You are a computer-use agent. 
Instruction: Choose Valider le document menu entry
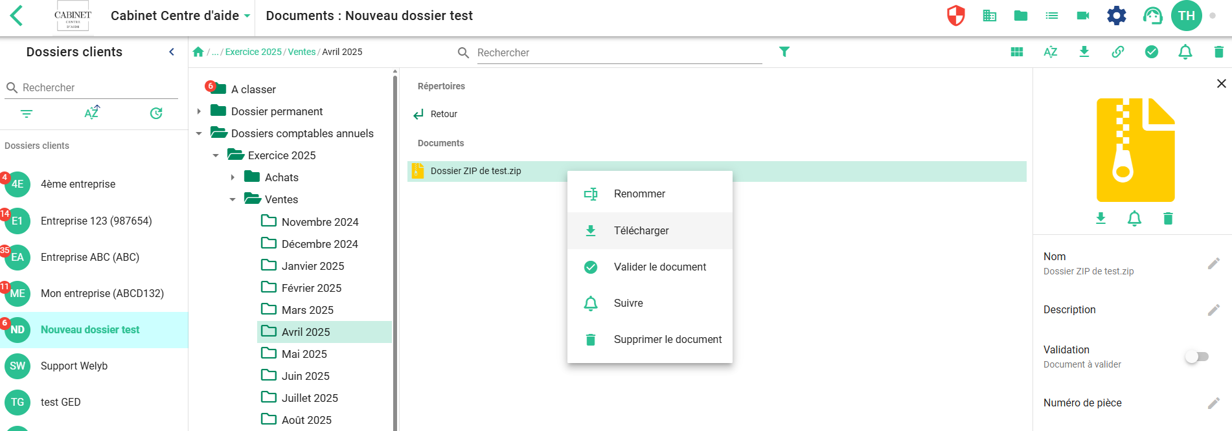[650, 267]
